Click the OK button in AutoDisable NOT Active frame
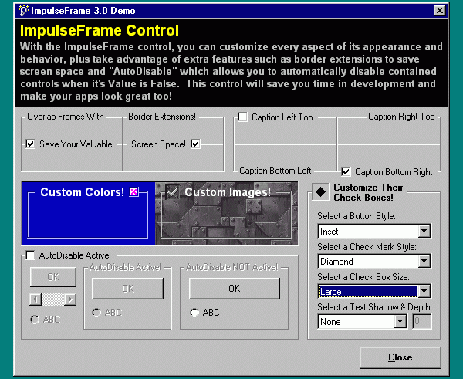This screenshot has width=463, height=379. point(234,289)
